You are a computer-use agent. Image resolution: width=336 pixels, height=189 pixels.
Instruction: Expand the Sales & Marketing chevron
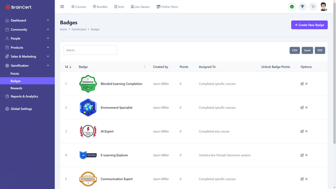pyautogui.click(x=48, y=56)
